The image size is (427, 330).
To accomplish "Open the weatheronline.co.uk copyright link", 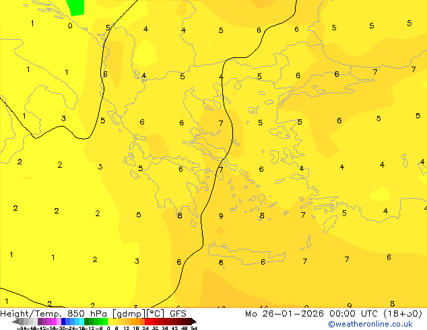I will coord(370,324).
